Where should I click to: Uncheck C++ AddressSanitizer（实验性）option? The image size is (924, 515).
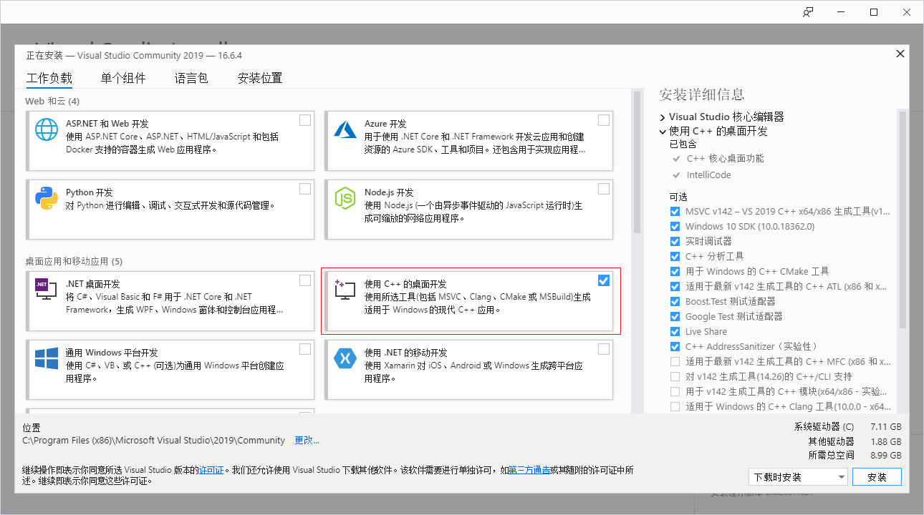coord(675,347)
